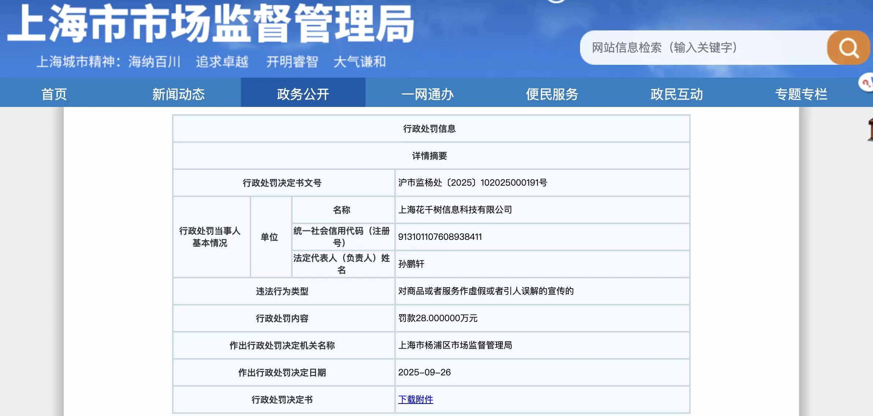Navigate to 政民互动
This screenshot has height=416, width=873.
click(x=677, y=94)
